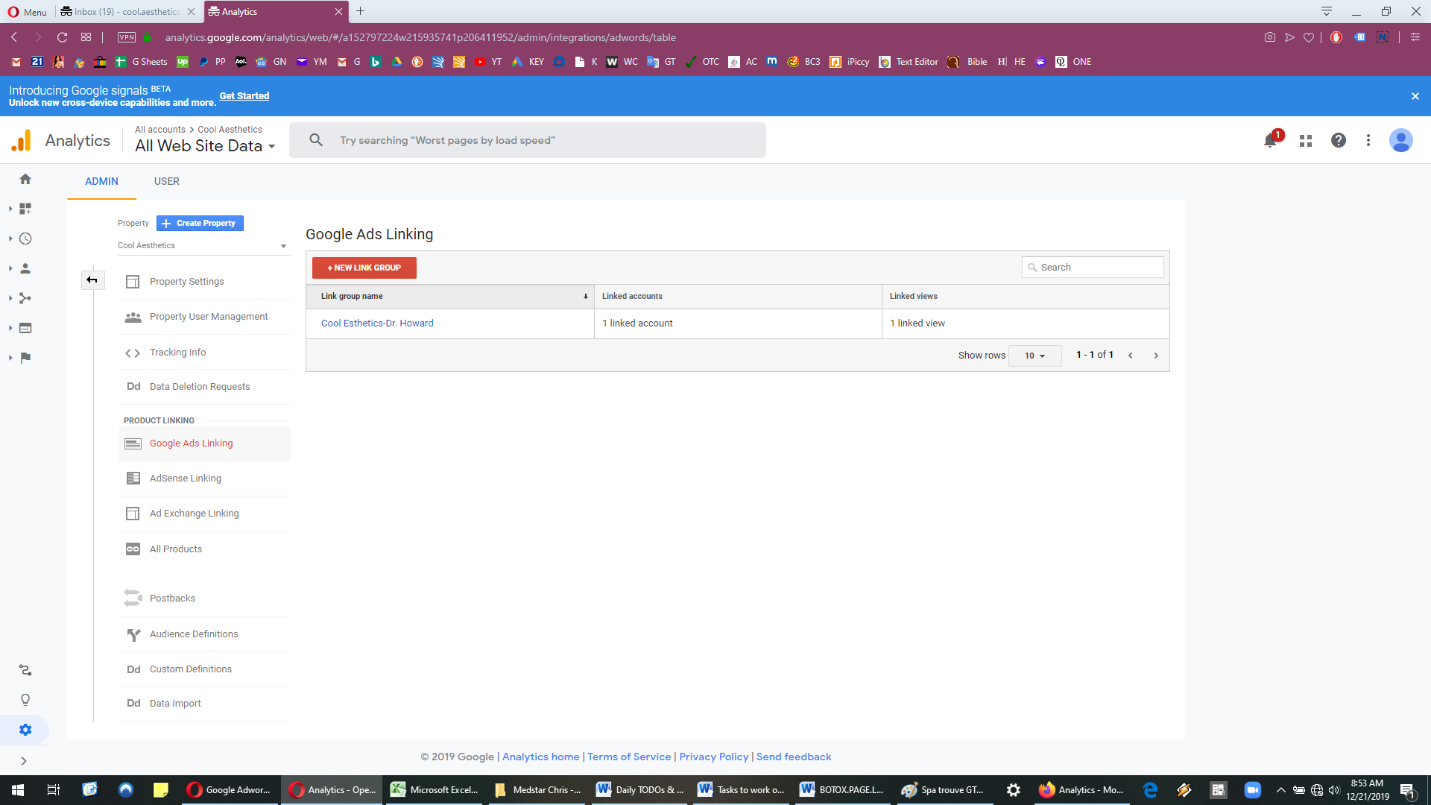Click the link group Search field

pos(1093,268)
